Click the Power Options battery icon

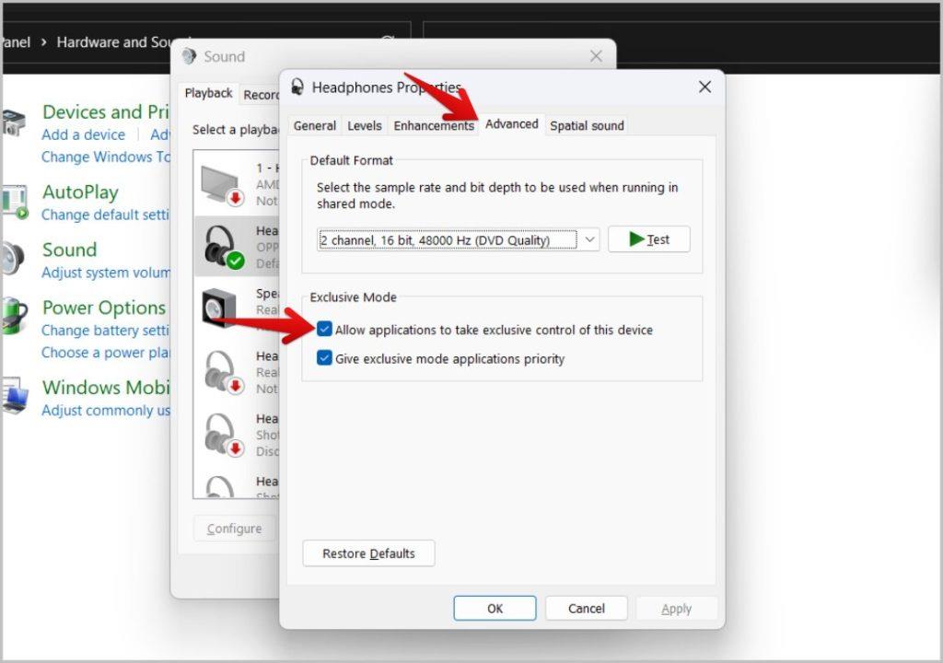click(x=15, y=315)
